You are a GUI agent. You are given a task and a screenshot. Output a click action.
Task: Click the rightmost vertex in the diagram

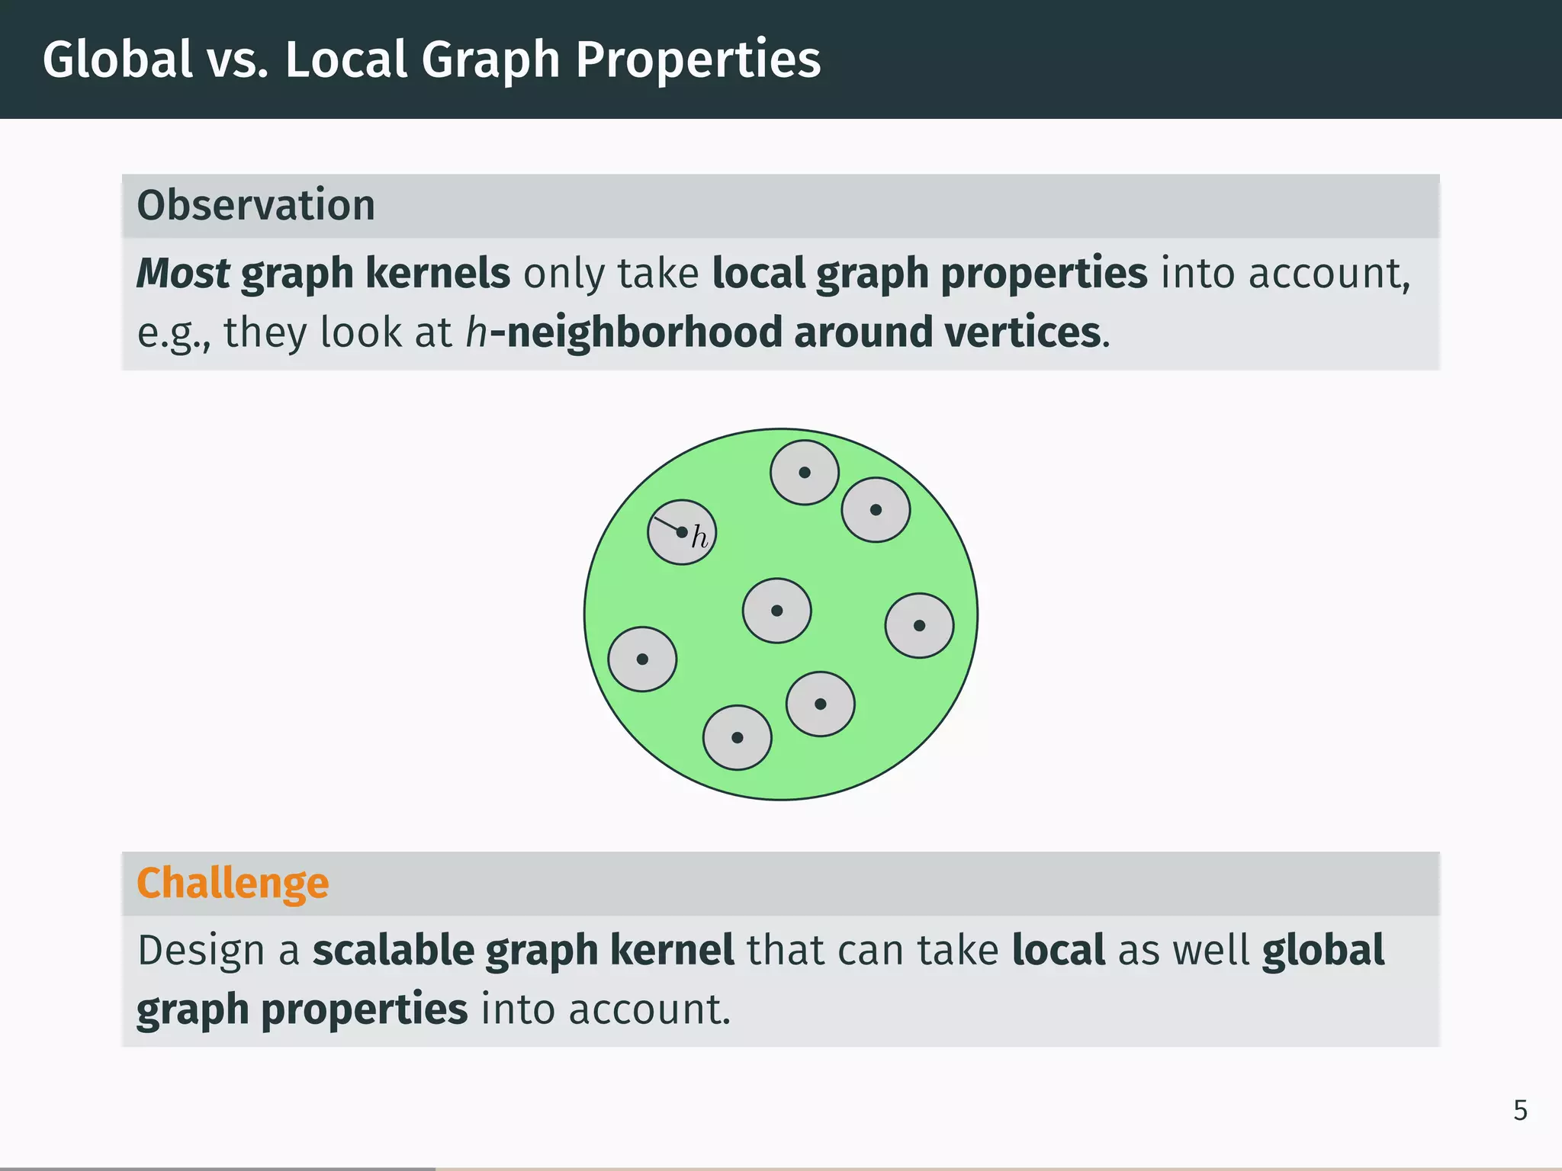point(920,626)
